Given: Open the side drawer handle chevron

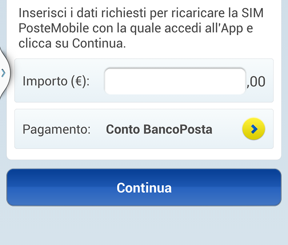Looking at the screenshot, I should (x=3, y=73).
